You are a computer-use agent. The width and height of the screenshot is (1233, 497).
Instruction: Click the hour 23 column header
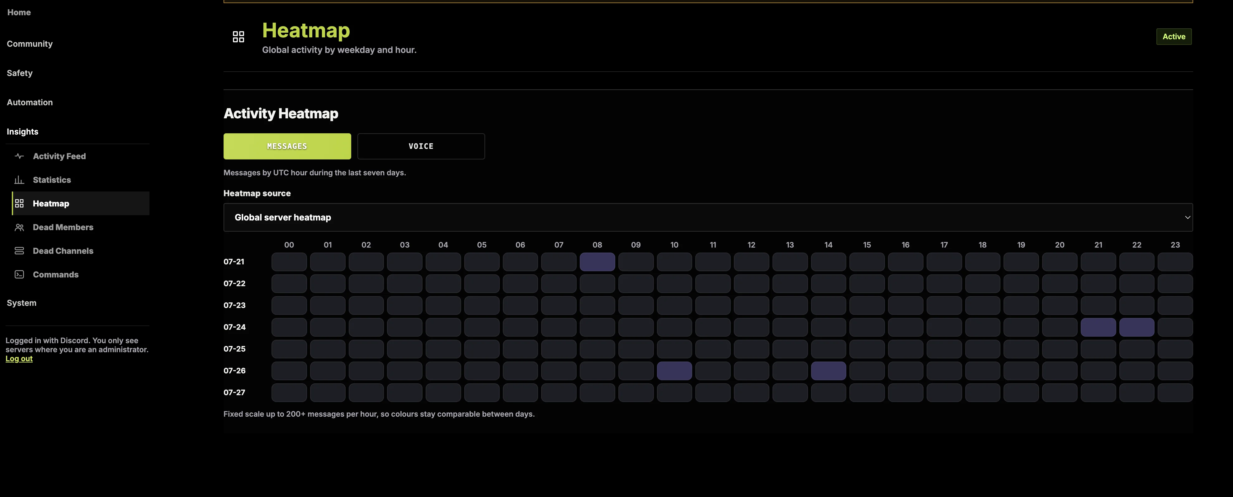[1175, 245]
